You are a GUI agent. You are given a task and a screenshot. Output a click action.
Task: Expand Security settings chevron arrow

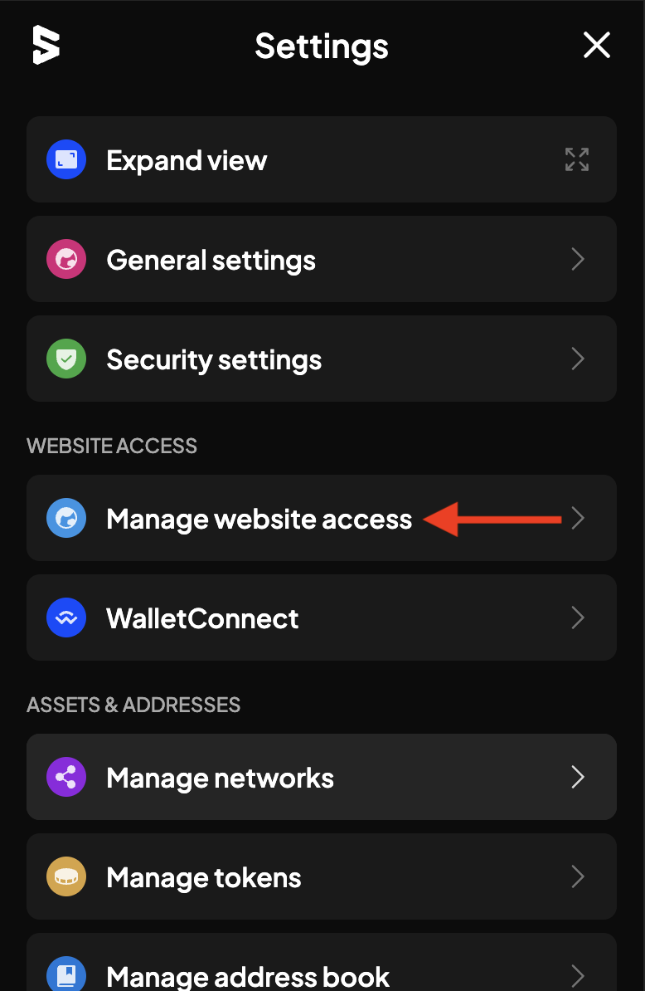578,359
